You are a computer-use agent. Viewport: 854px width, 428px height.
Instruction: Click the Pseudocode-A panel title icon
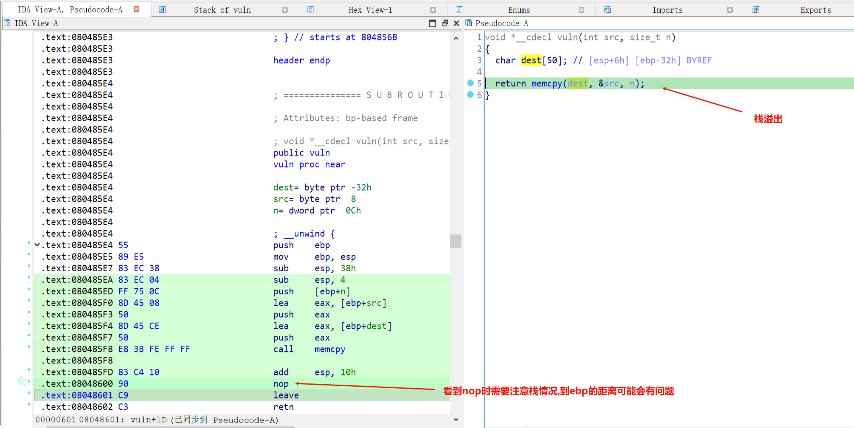tap(469, 23)
